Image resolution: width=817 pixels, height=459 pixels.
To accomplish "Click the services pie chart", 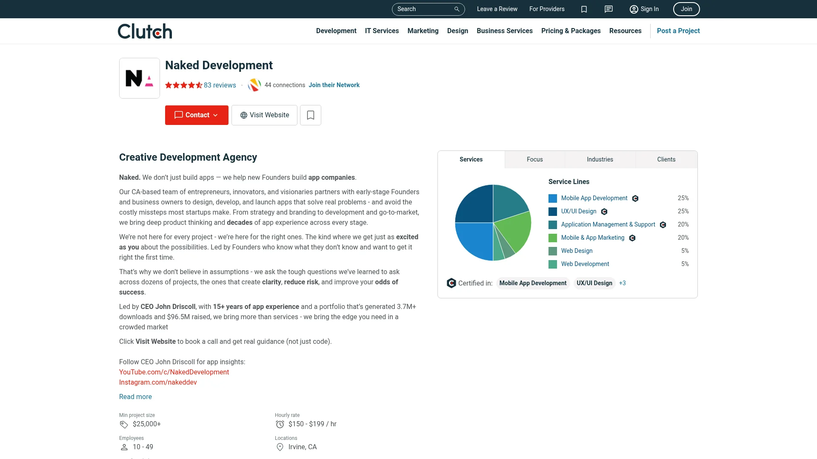I will [x=493, y=223].
